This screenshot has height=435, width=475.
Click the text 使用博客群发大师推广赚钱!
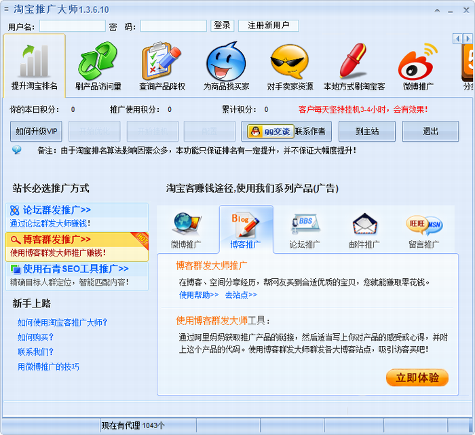(x=58, y=253)
